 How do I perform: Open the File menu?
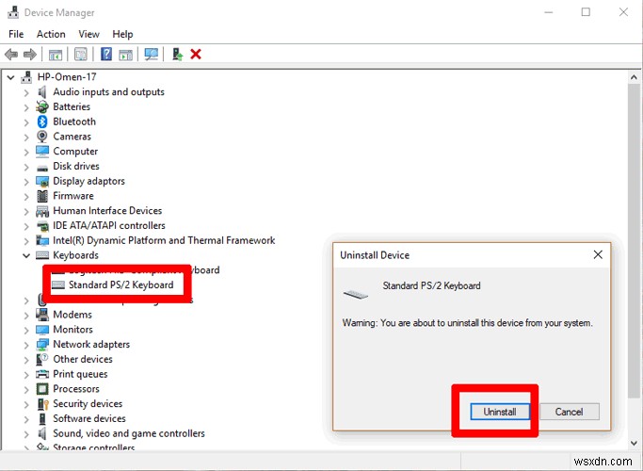point(16,34)
